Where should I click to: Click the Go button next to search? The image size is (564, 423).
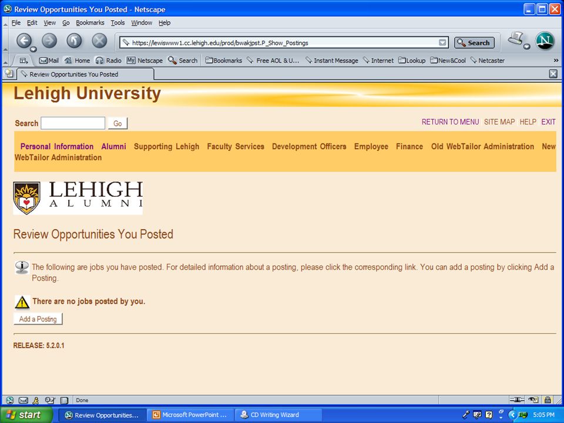(x=117, y=123)
